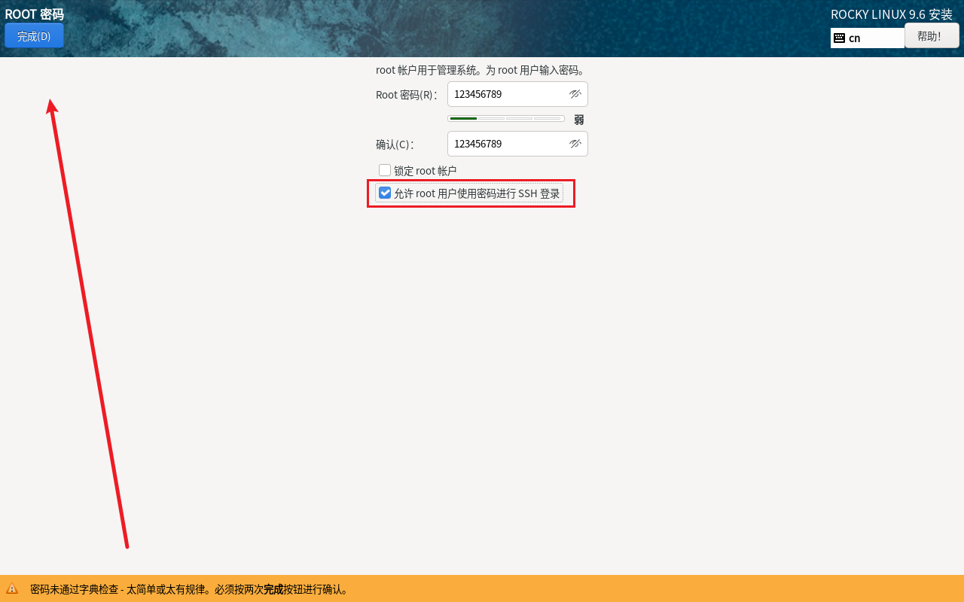The width and height of the screenshot is (964, 602).
Task: Click the 锁定 root 帐户 label text
Action: [425, 171]
